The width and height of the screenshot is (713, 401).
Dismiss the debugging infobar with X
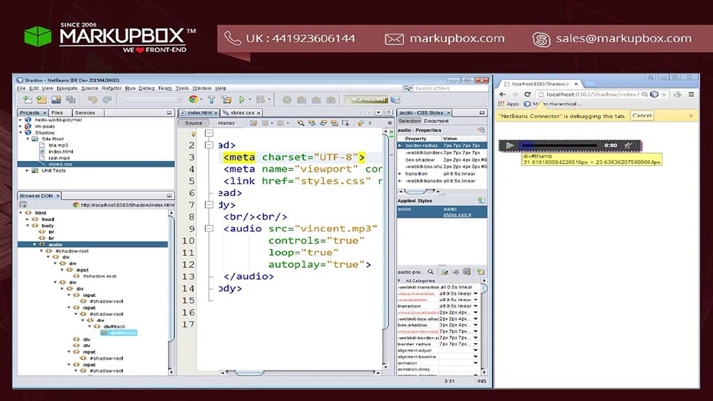tap(691, 115)
